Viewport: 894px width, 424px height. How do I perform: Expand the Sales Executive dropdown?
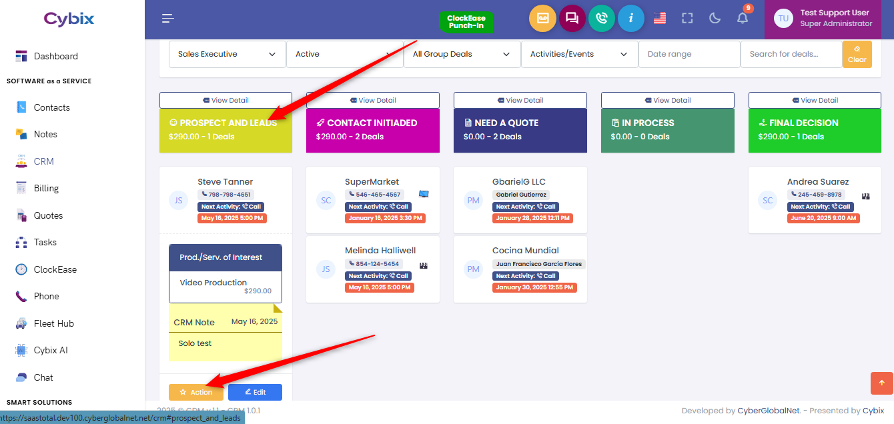(x=227, y=54)
